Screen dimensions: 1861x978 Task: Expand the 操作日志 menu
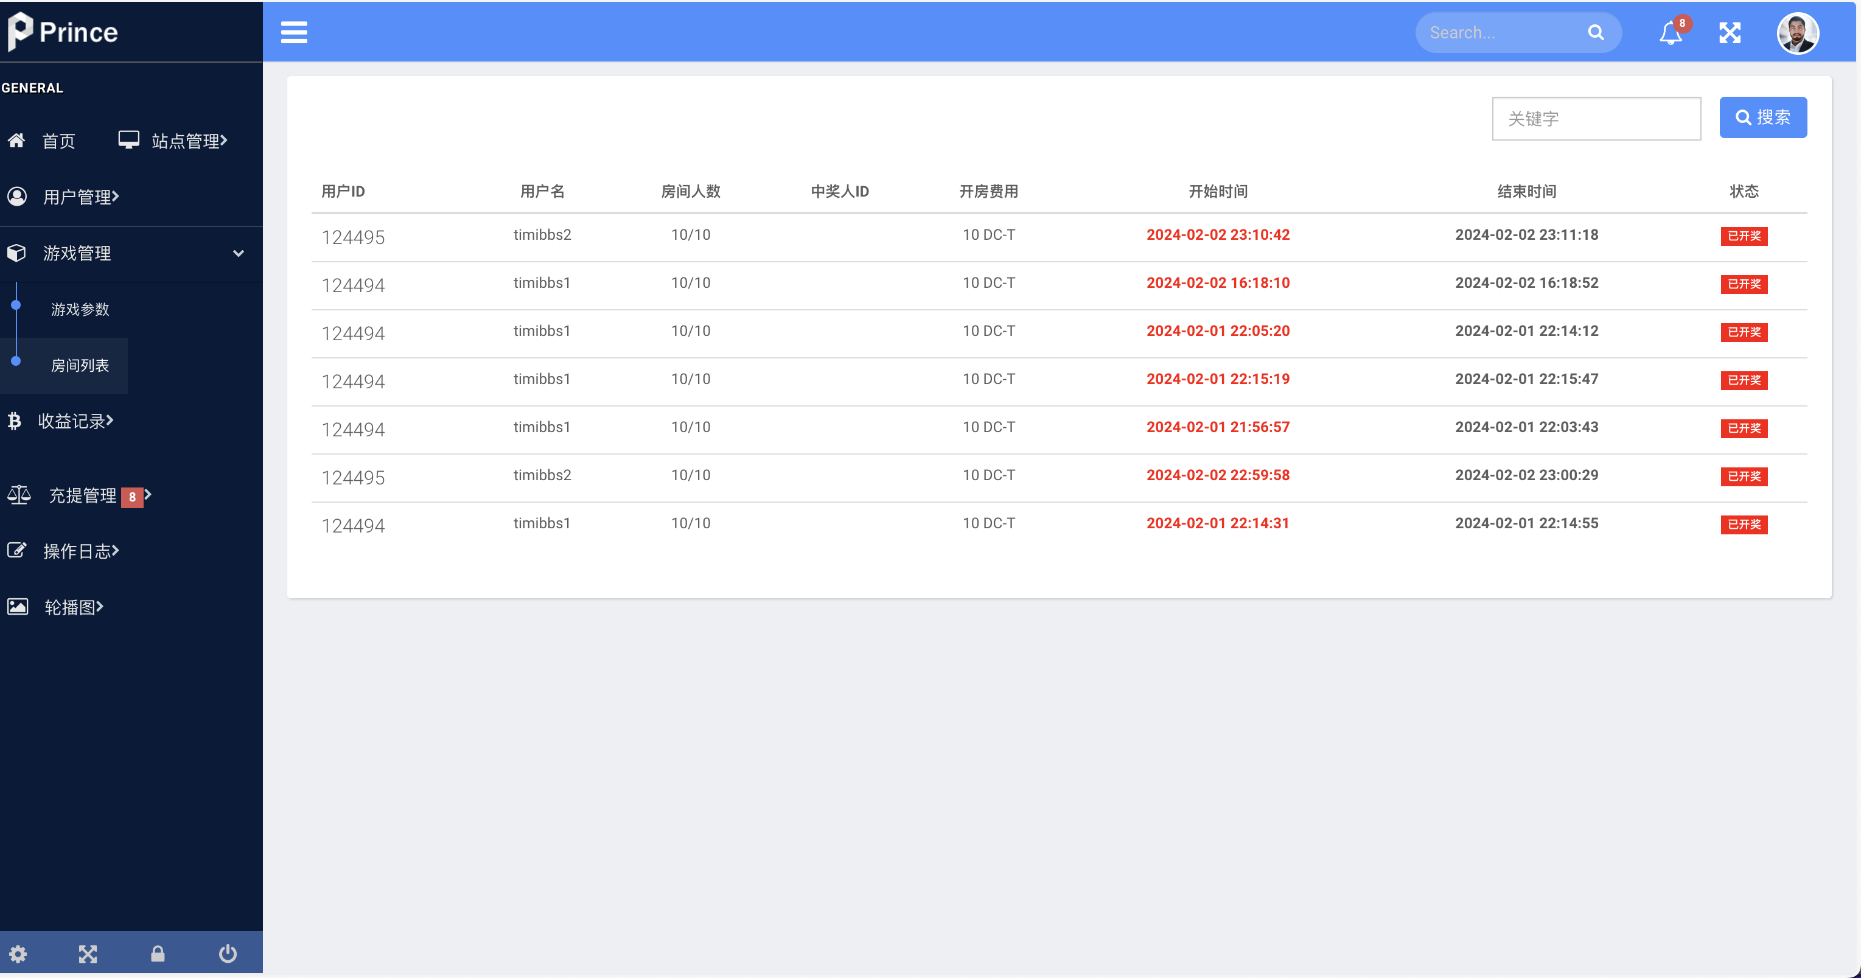(x=80, y=550)
